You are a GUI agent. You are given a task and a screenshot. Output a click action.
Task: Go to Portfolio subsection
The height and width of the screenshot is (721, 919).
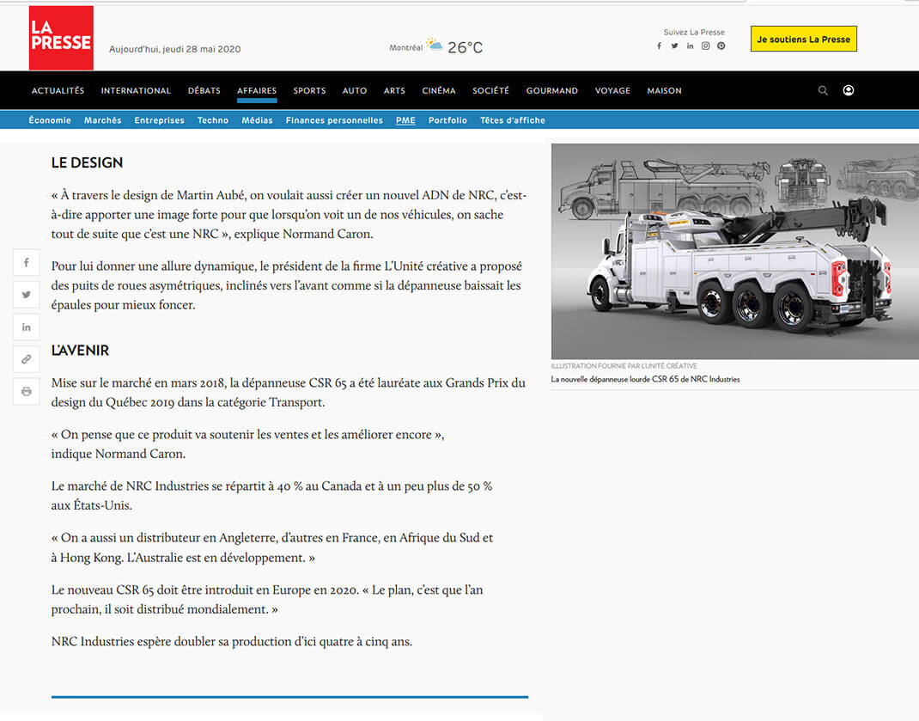point(447,120)
